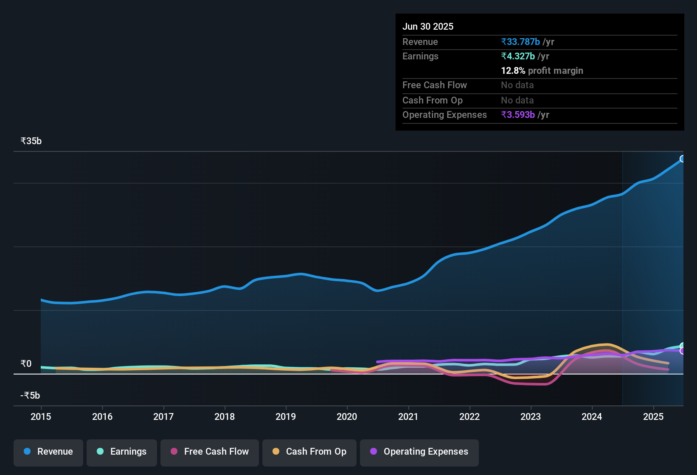Click the 2020 label on the x-axis
Image resolution: width=697 pixels, height=475 pixels.
(x=347, y=416)
